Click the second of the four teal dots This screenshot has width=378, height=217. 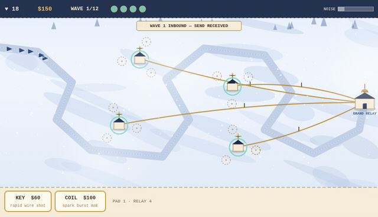click(x=123, y=9)
